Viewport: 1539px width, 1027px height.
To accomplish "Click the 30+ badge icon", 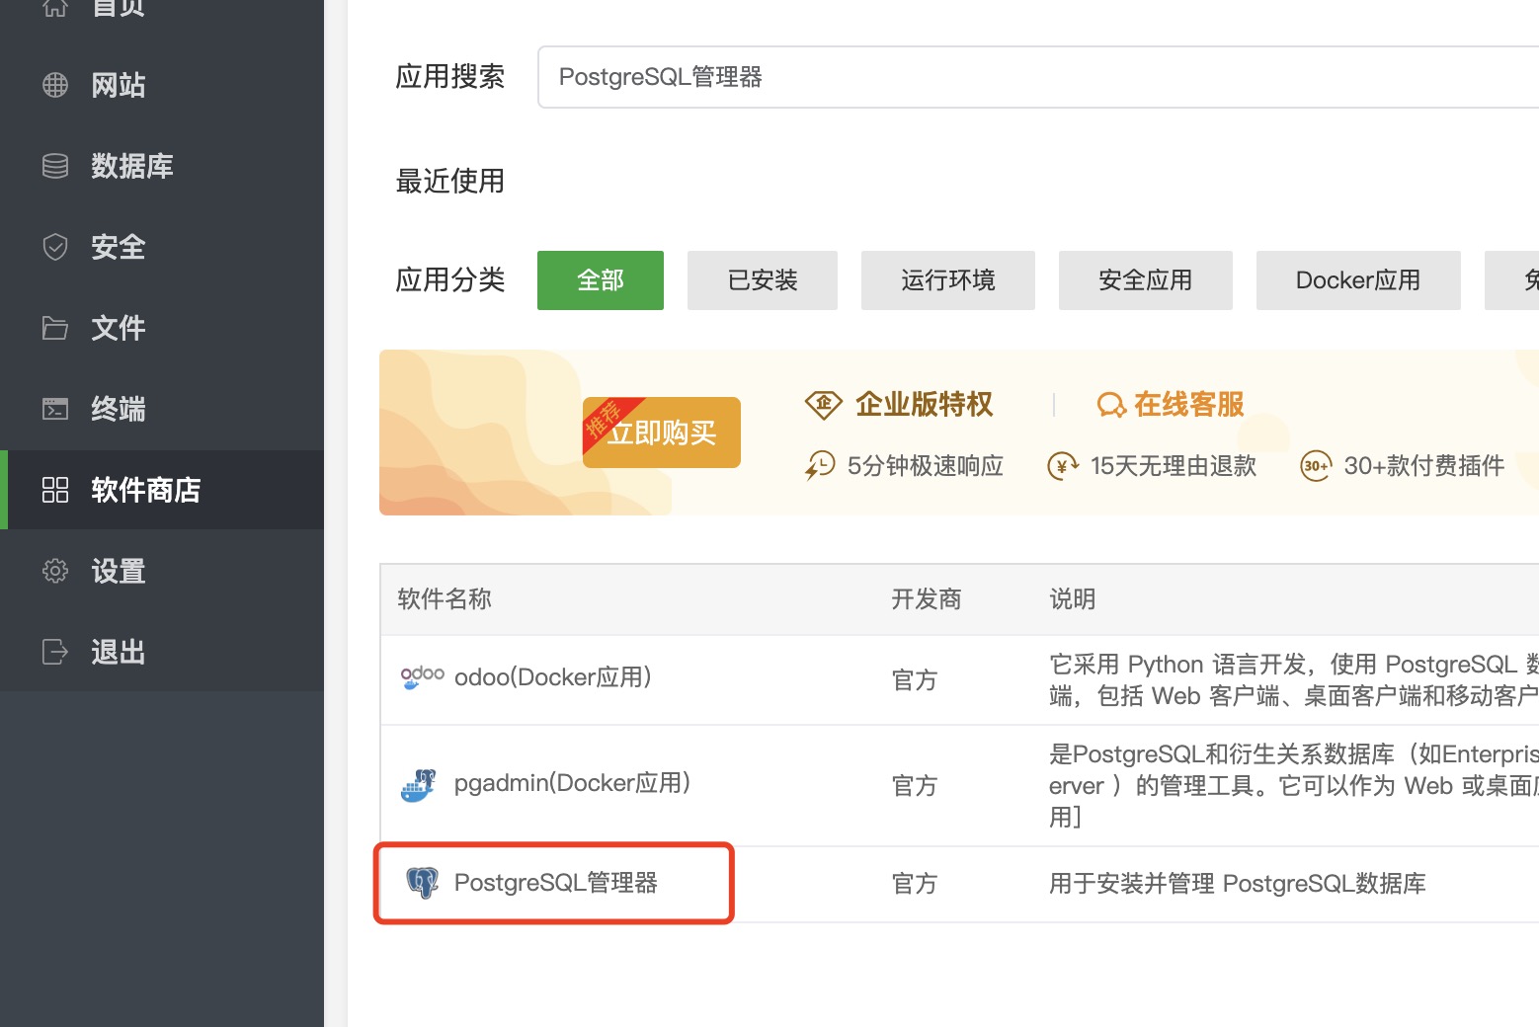I will coord(1316,466).
